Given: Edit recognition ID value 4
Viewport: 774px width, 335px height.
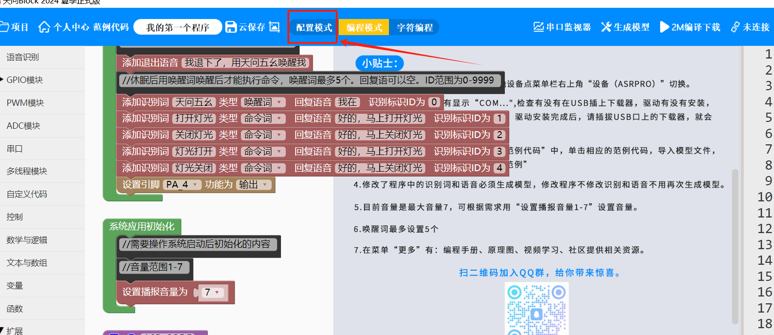Looking at the screenshot, I should 499,168.
